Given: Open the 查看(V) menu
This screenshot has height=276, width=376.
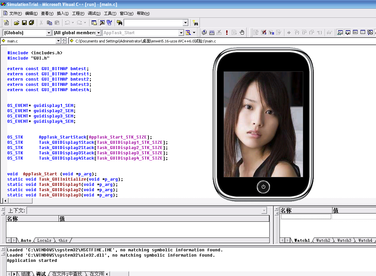Looking at the screenshot, I should pos(47,13).
